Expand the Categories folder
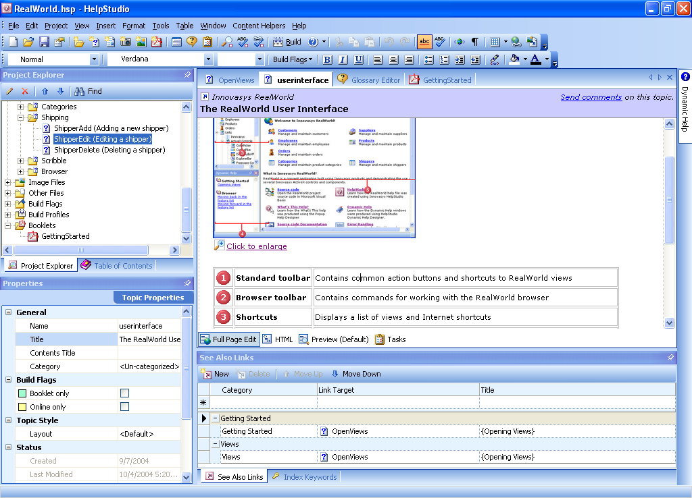Screen dimensions: 692x498 [20, 107]
